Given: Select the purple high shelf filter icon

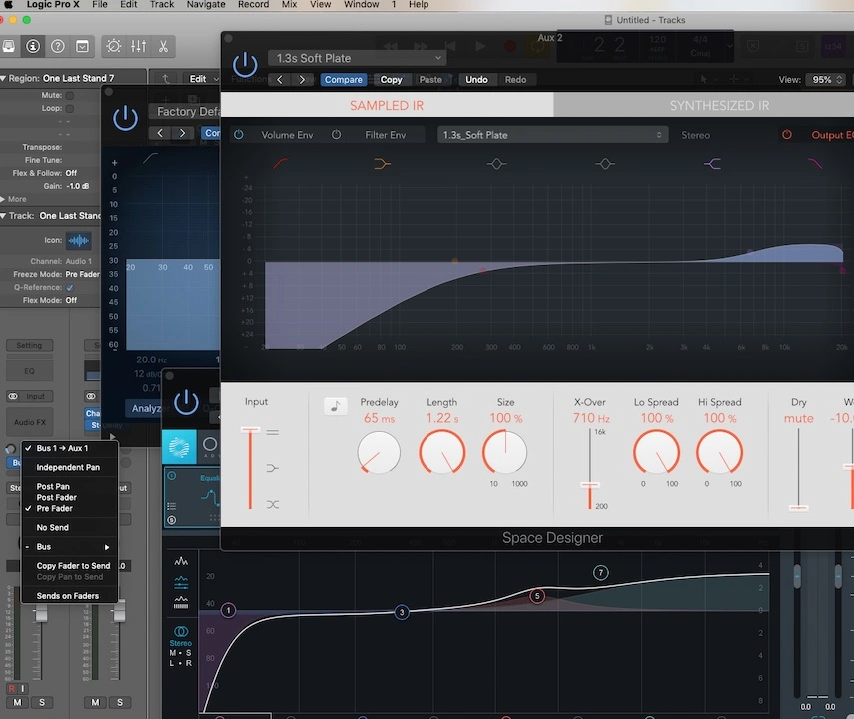Looking at the screenshot, I should click(712, 163).
